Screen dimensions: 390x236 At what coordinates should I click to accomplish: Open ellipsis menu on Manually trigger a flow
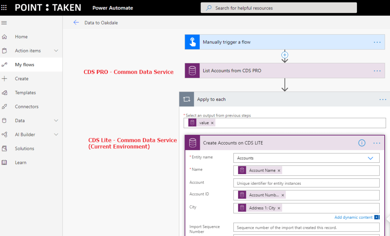(x=377, y=42)
